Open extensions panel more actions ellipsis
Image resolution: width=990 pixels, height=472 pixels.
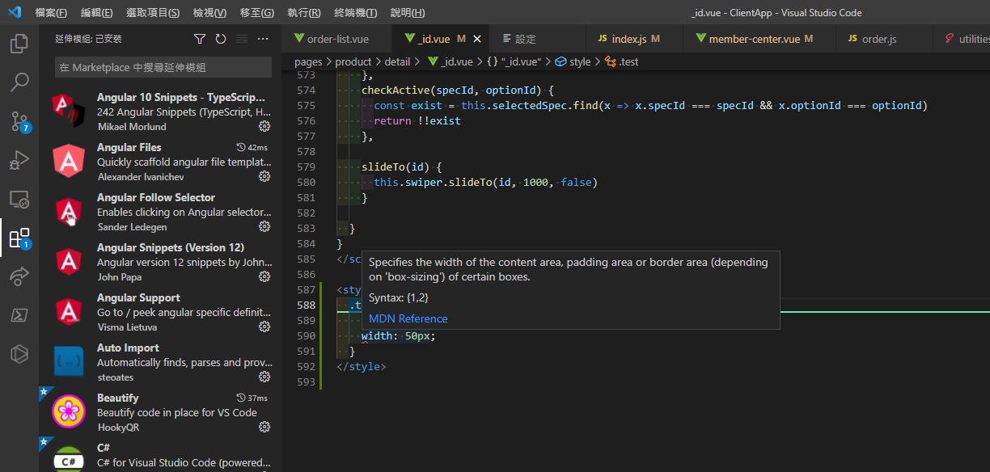(263, 39)
